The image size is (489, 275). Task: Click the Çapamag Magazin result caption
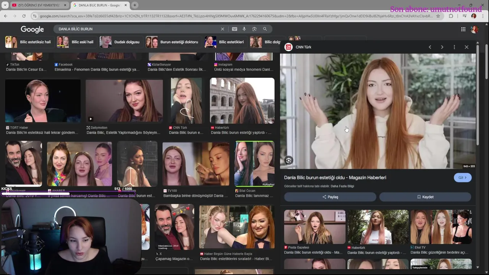pos(174,259)
